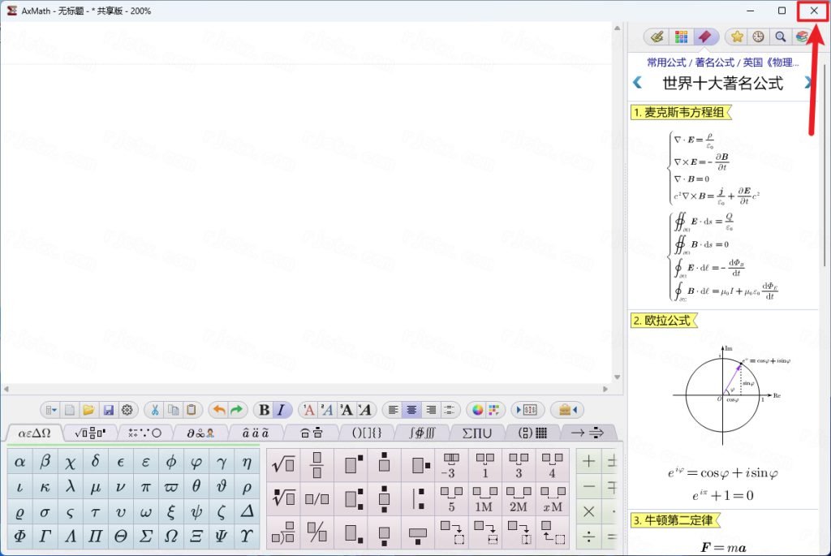This screenshot has height=556, width=831.
Task: Toggle bold formatting
Action: click(264, 410)
